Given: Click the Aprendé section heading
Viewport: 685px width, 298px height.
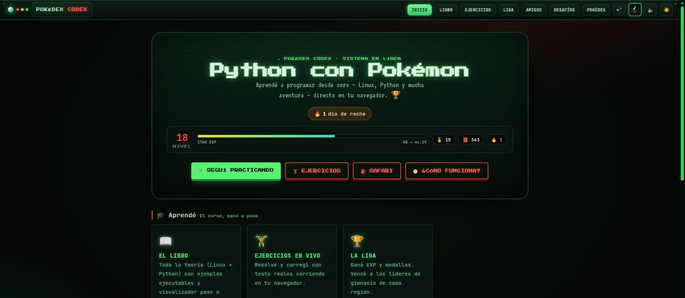Looking at the screenshot, I should (182, 215).
